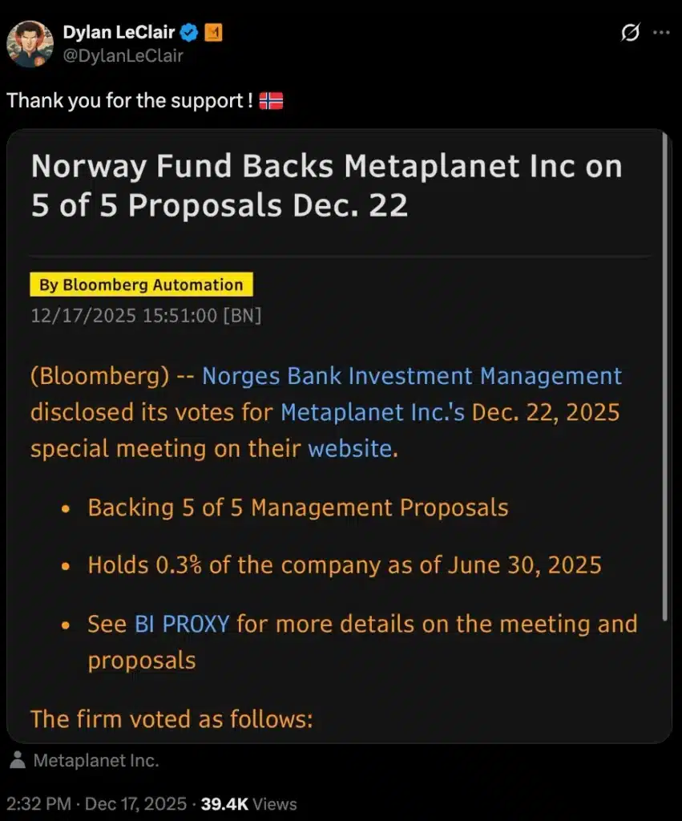Click the Norges Bank Investment Management link
Viewport: 682px width, 821px height.
pos(410,376)
